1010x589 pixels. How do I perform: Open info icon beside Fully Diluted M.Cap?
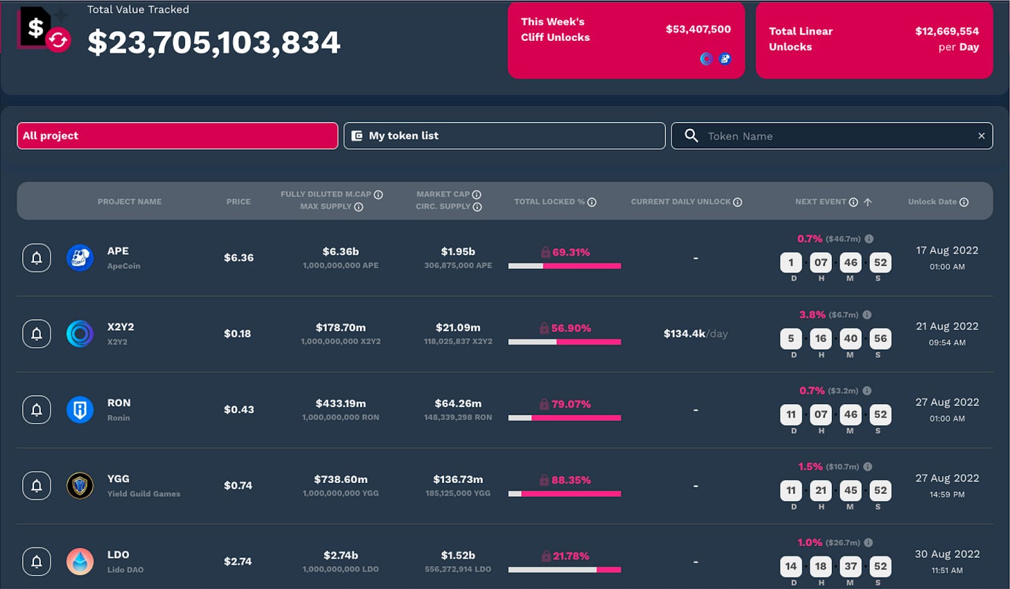[x=378, y=195]
